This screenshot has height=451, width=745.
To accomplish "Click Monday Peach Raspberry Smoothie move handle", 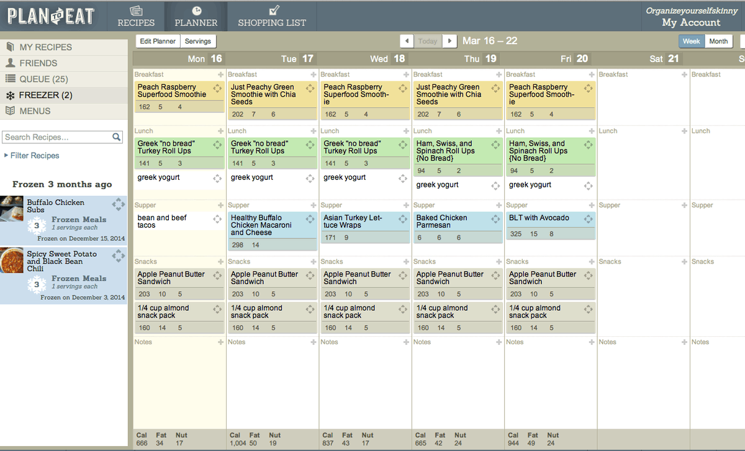I will point(217,88).
